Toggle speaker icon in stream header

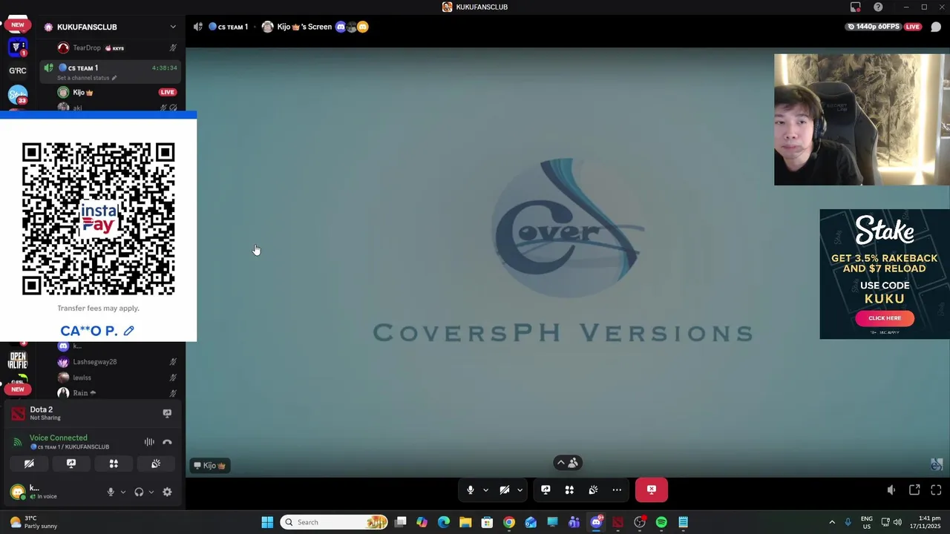pos(197,27)
